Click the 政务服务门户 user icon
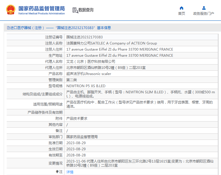The height and width of the screenshot is (175, 221). point(204,8)
